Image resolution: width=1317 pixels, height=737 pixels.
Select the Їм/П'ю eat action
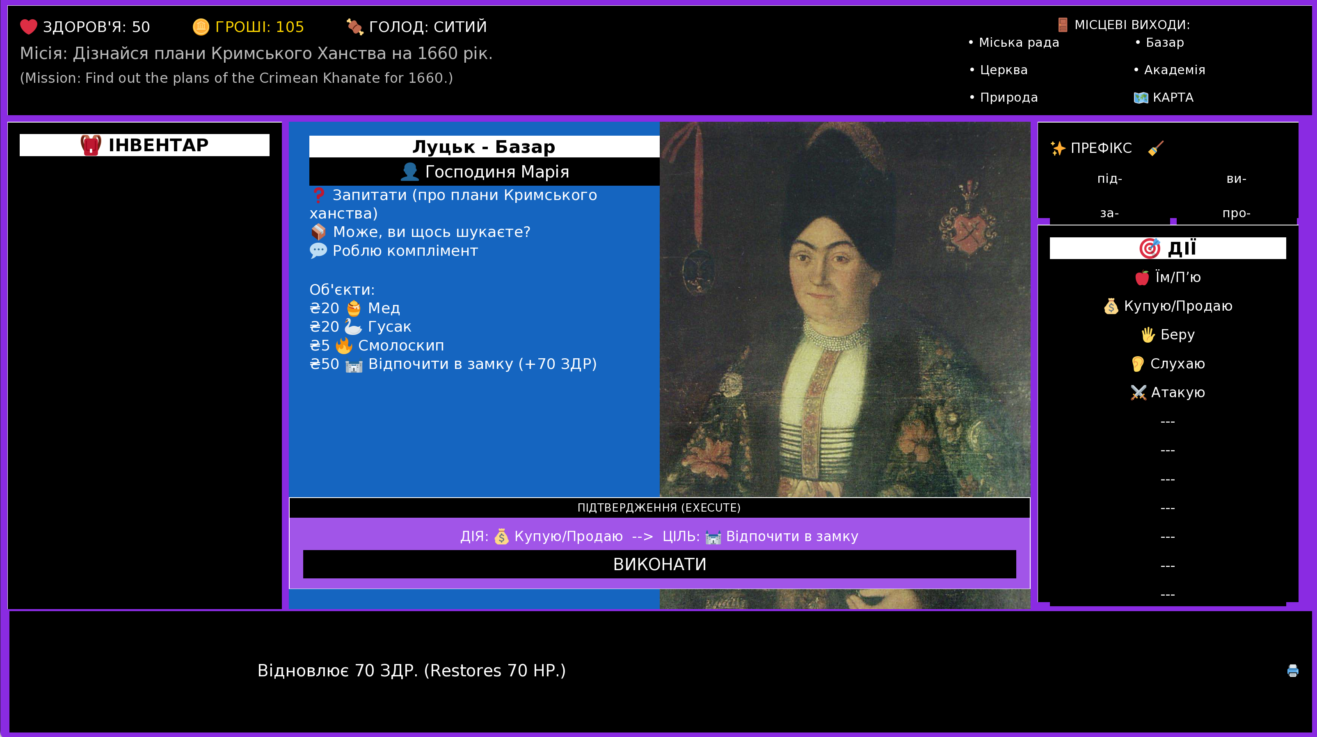click(1168, 278)
